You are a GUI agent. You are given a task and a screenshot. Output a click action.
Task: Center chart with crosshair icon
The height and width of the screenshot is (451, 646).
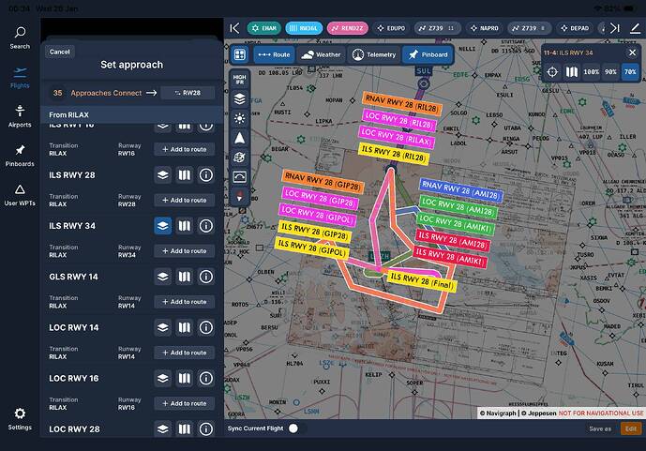click(x=552, y=71)
